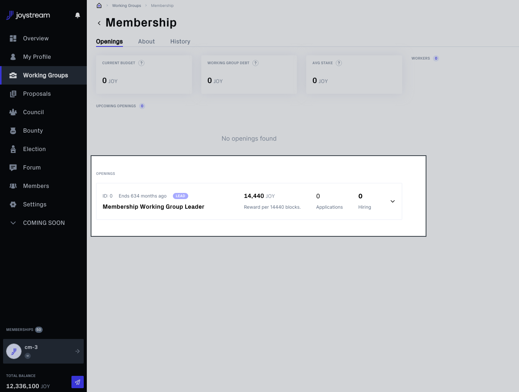Expand the Membership Working Group Leader opening
This screenshot has width=519, height=392.
pos(392,201)
